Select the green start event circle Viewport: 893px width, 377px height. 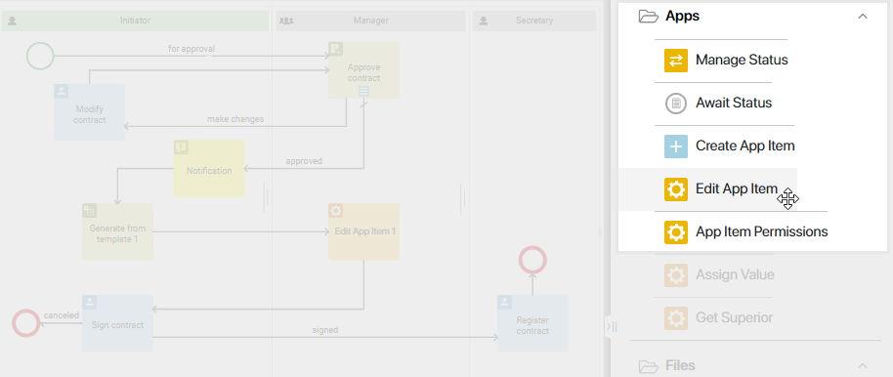pyautogui.click(x=40, y=56)
